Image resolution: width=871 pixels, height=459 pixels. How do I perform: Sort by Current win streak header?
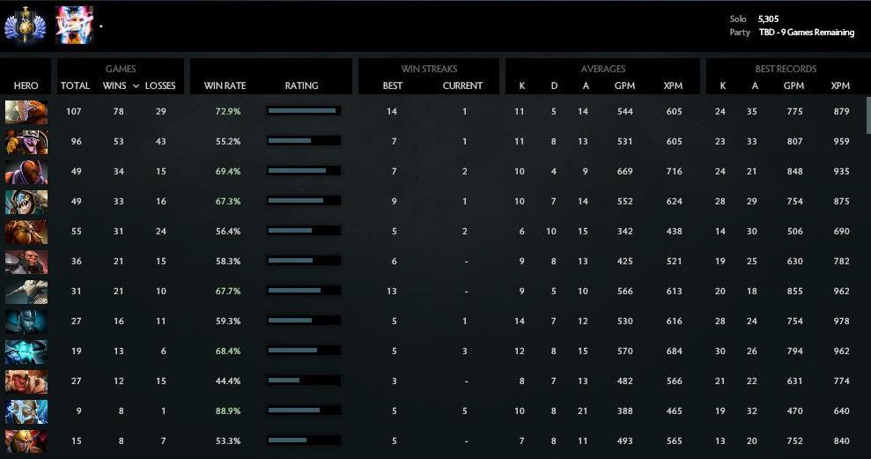tap(462, 86)
